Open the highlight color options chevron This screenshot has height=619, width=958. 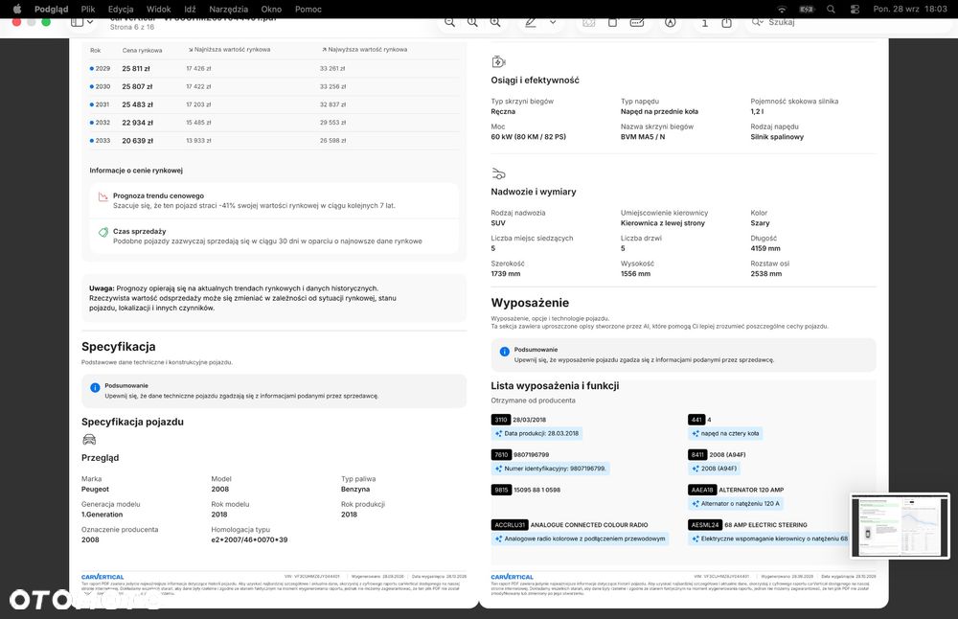(553, 23)
